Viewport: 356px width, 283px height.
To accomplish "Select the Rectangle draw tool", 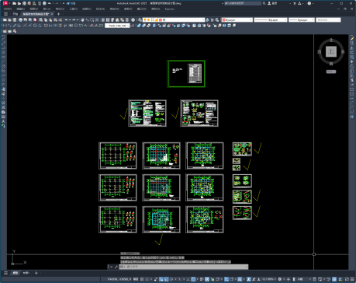I will coord(3,57).
